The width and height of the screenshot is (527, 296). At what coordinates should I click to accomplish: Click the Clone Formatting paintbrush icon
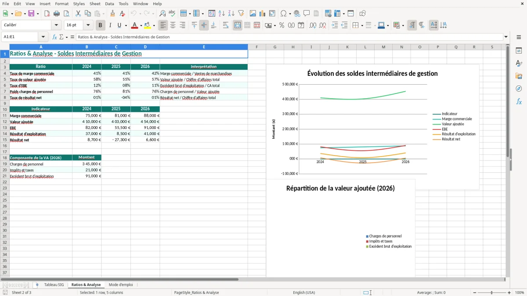[113, 14]
